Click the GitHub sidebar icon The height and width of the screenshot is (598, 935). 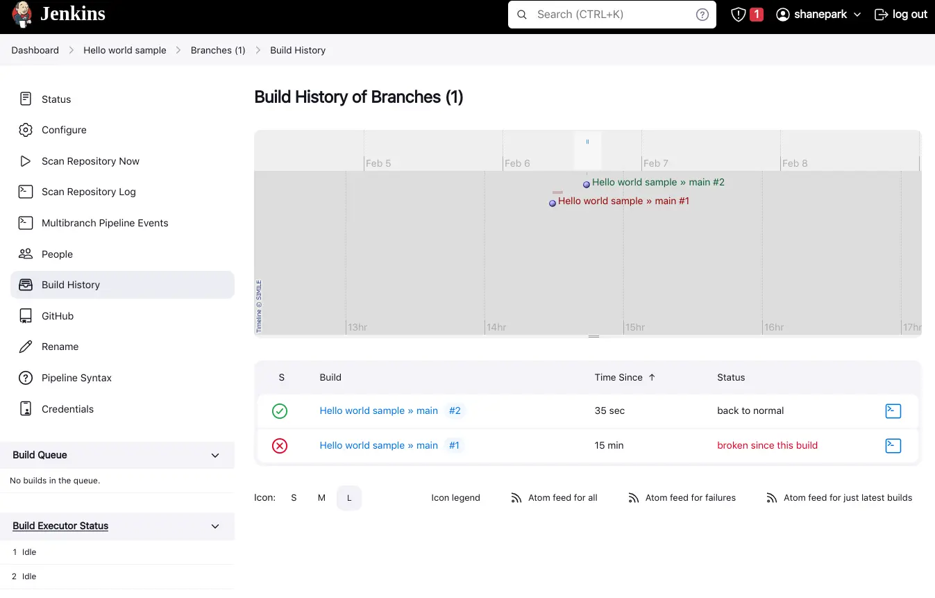point(26,316)
